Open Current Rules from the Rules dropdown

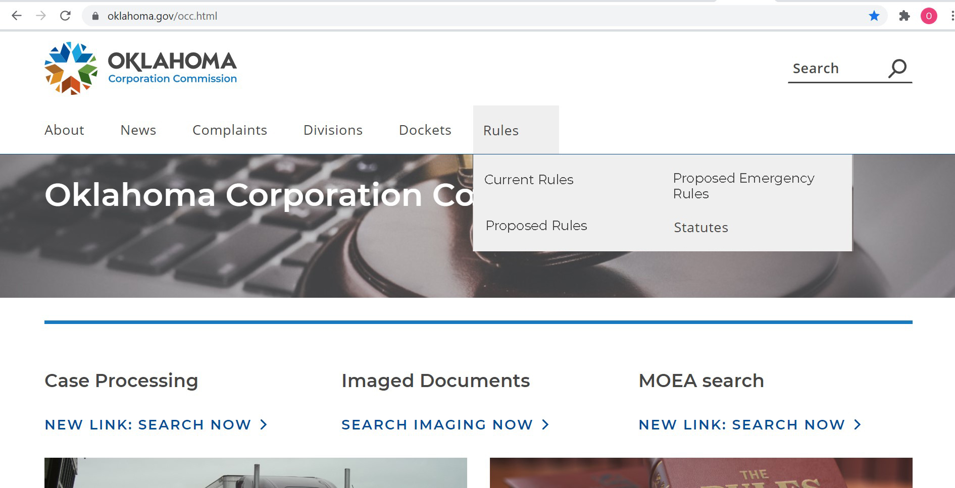tap(528, 179)
